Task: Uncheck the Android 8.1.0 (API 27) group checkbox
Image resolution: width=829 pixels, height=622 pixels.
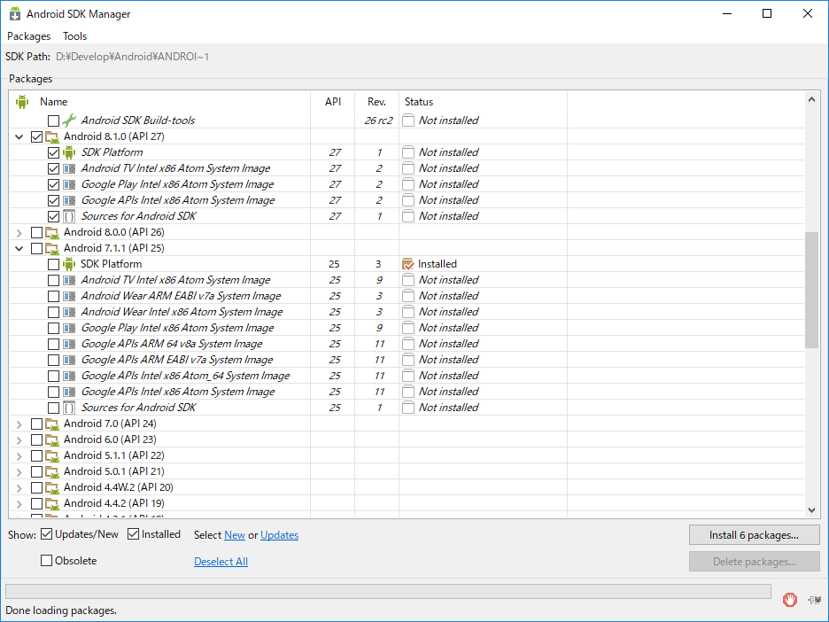Action: coord(36,137)
